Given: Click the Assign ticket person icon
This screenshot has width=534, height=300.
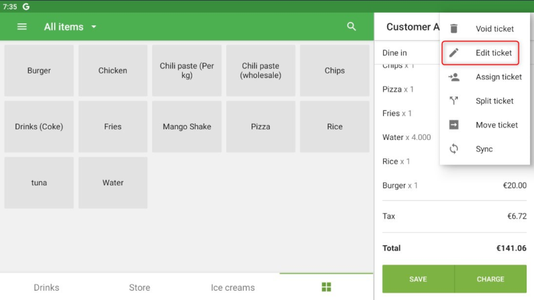Looking at the screenshot, I should click(x=454, y=77).
